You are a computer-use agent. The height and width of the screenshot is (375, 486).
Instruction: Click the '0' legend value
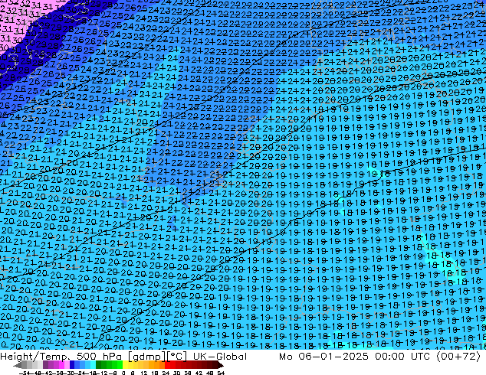123,373
